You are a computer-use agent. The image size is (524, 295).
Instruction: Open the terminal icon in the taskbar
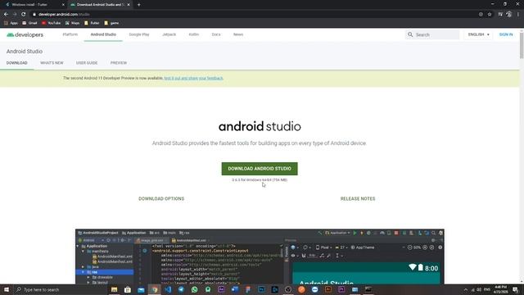click(368, 289)
